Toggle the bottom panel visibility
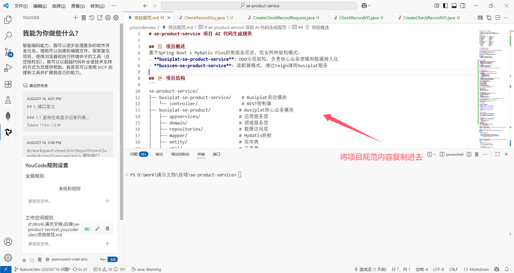 (454, 6)
